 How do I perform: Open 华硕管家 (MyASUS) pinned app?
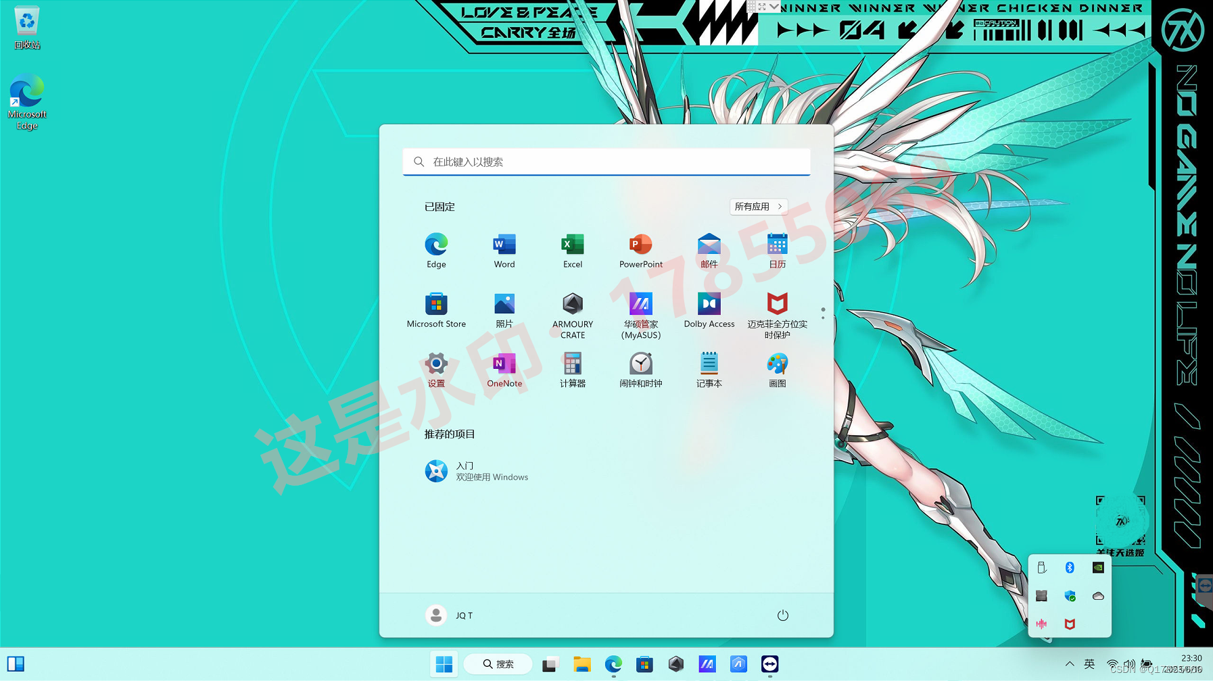click(641, 316)
